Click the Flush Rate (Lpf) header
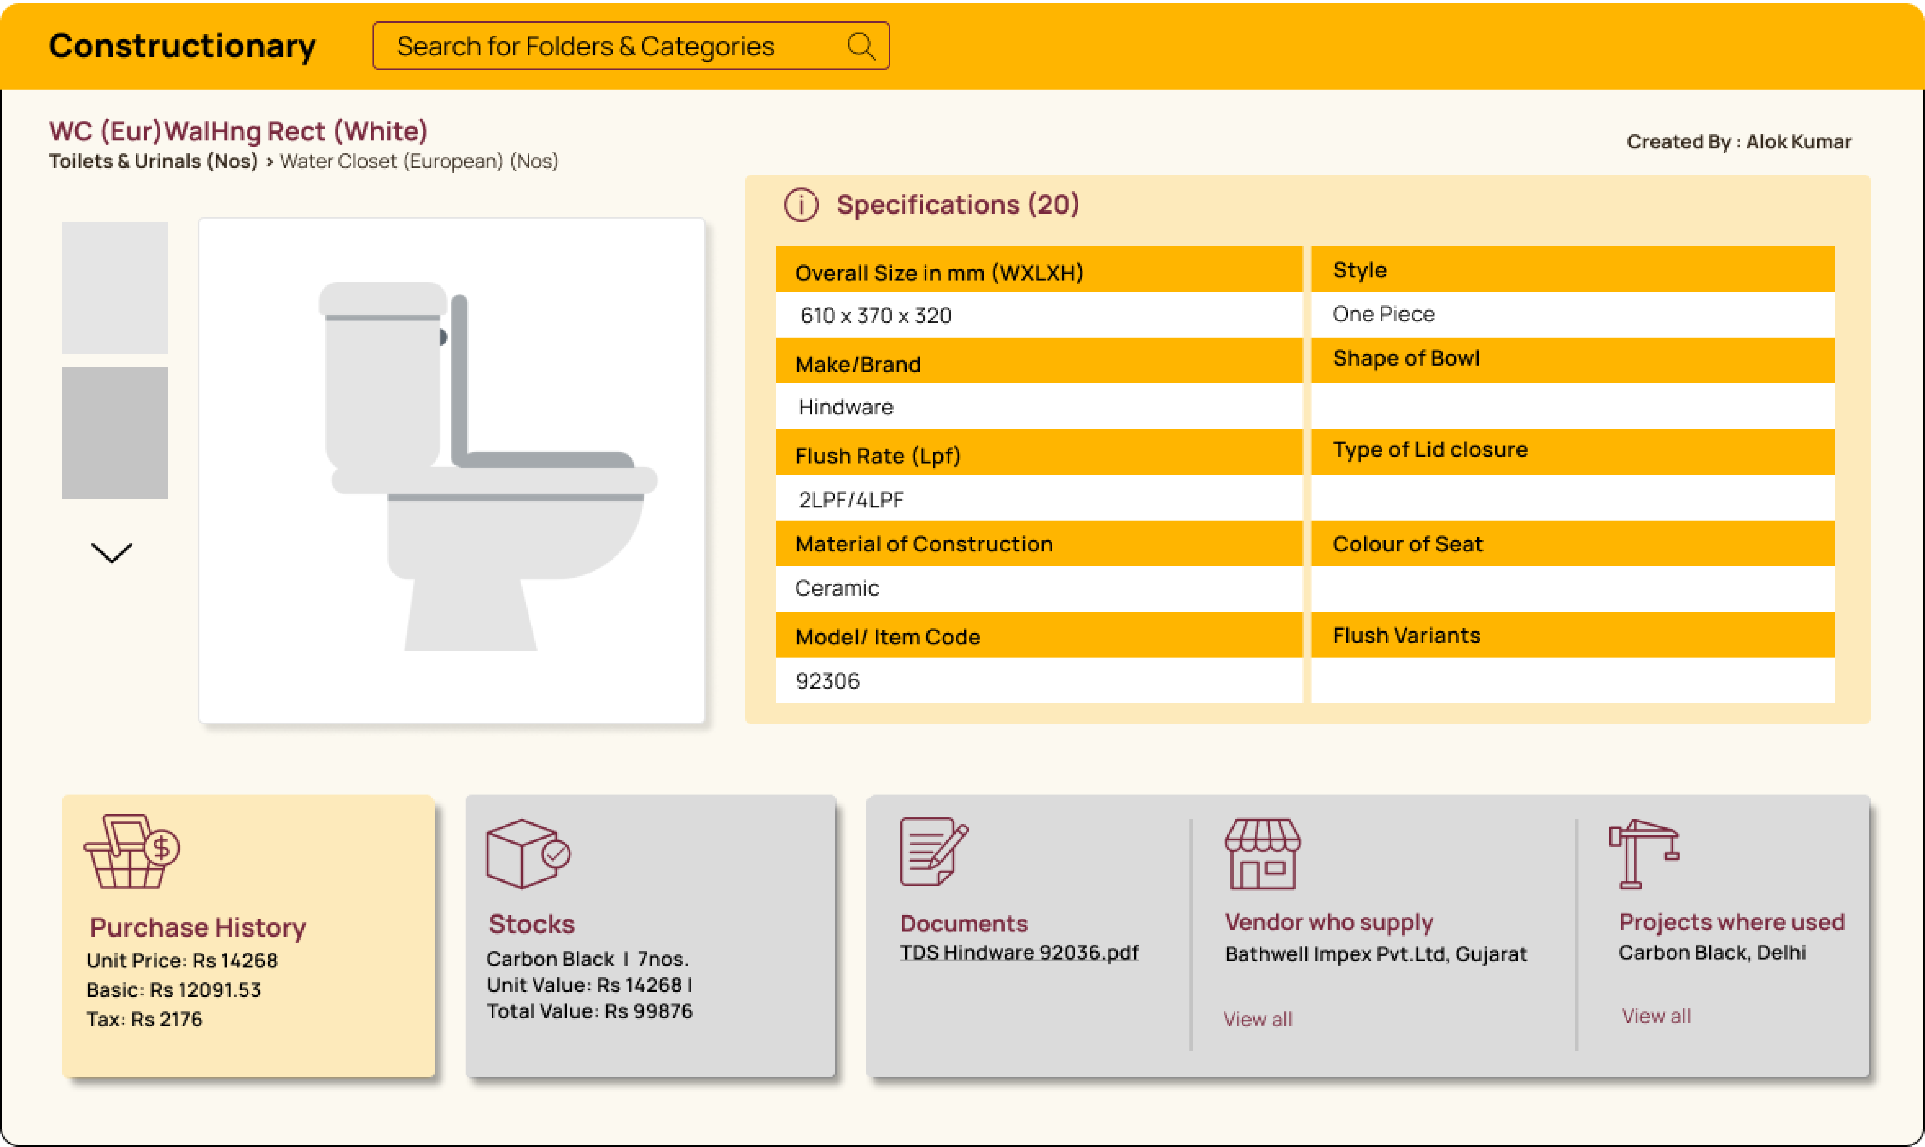This screenshot has width=1925, height=1147. pyautogui.click(x=1040, y=452)
